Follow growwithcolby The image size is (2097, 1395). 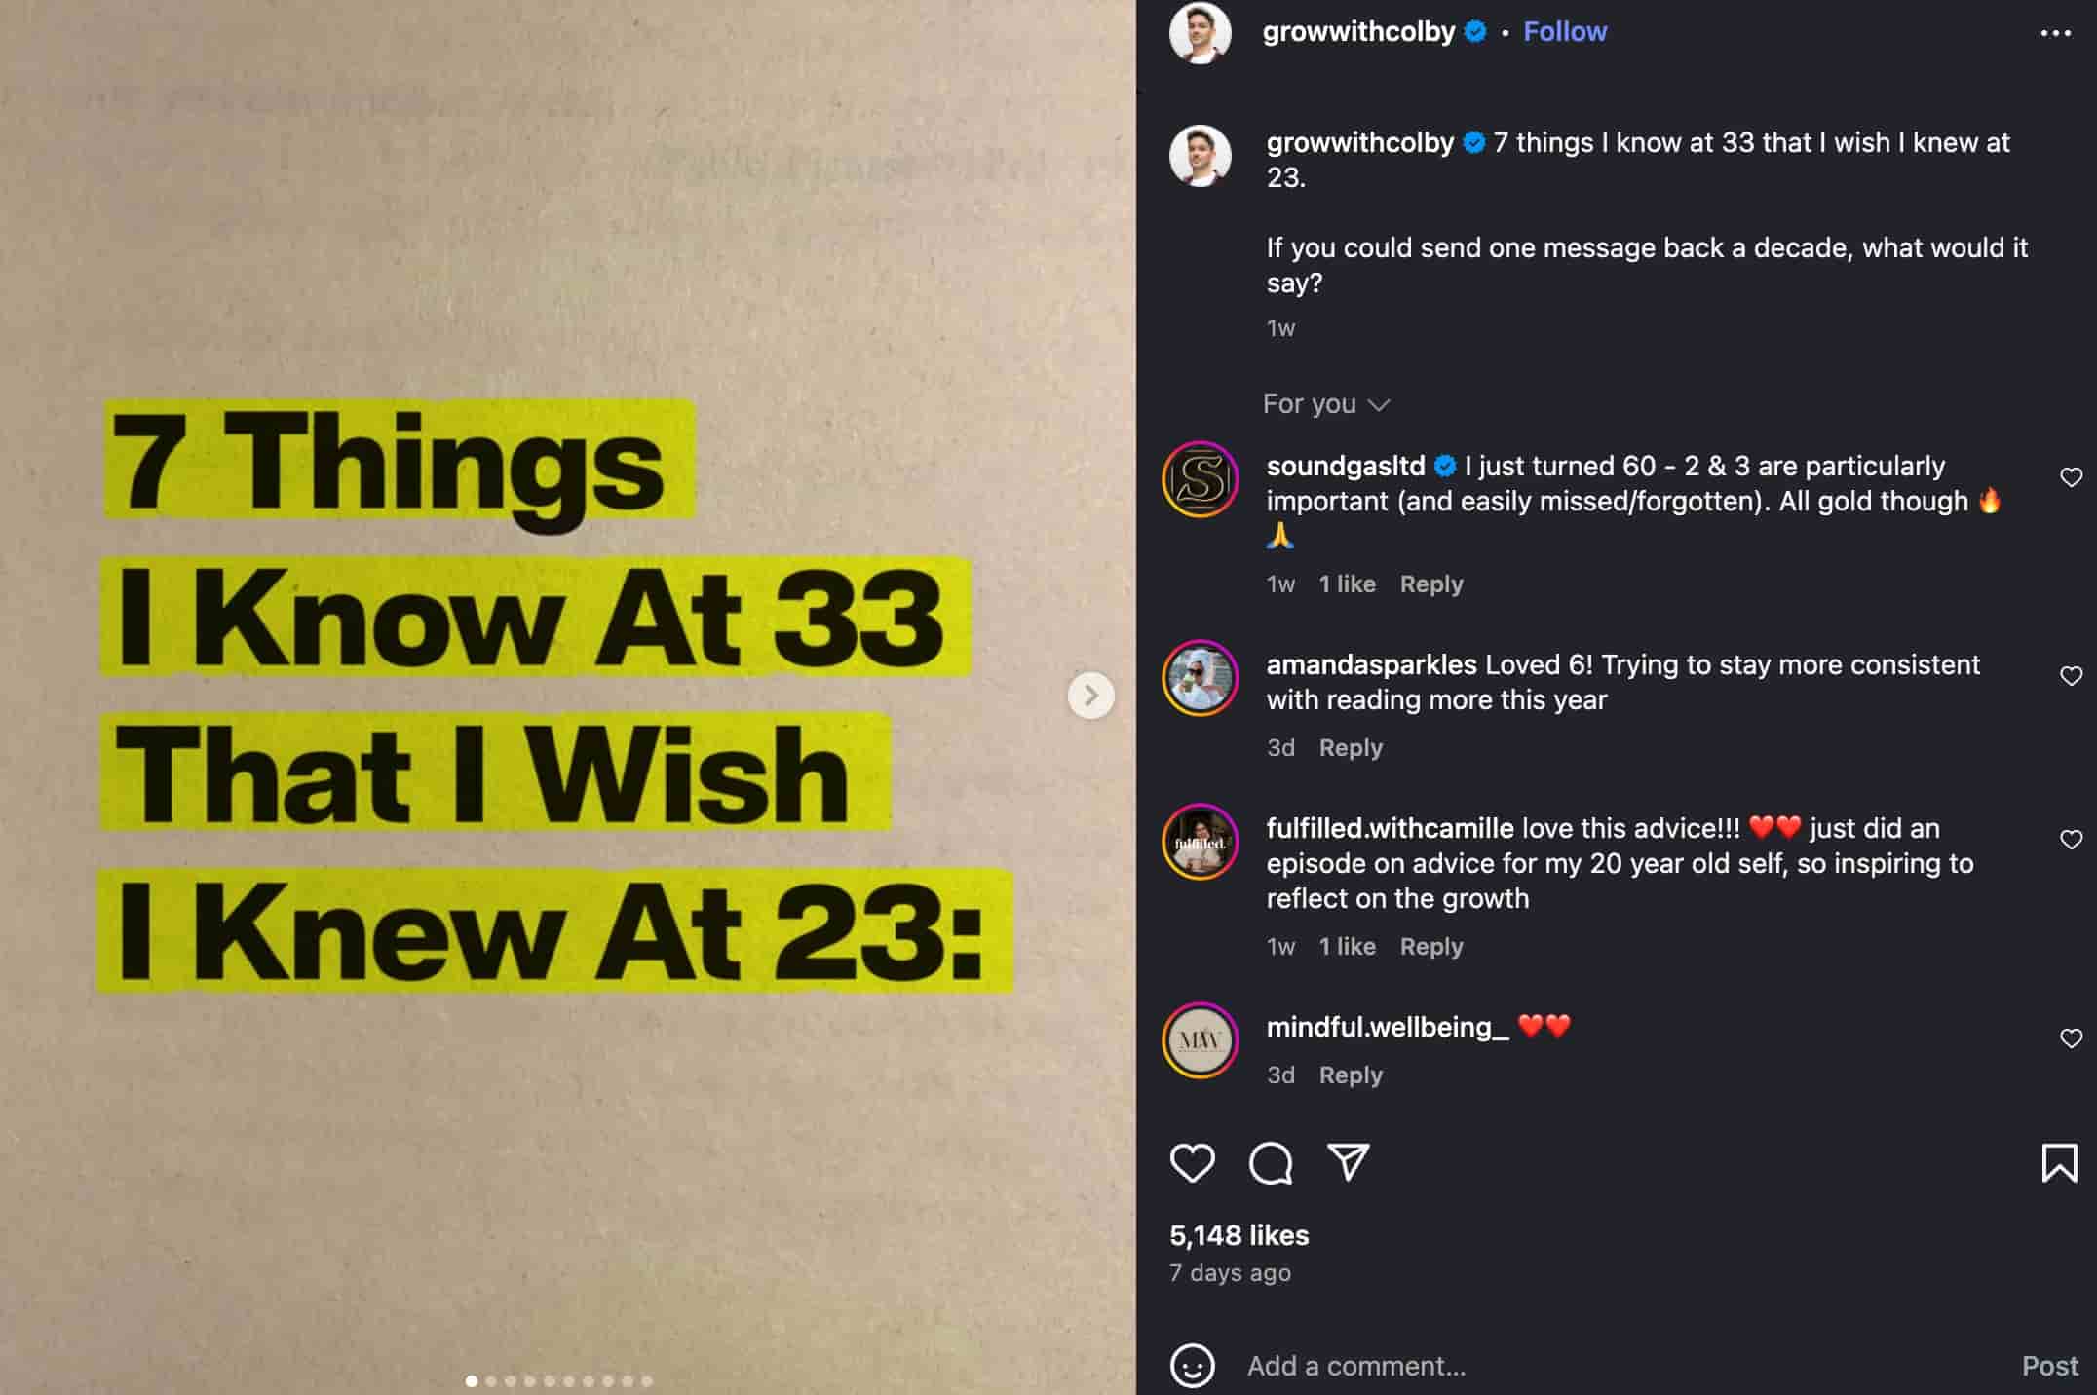point(1565,31)
